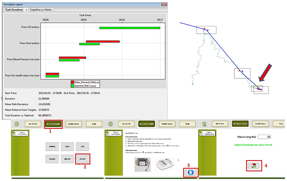Close the Simulation report window
This screenshot has width=287, height=181.
click(164, 4)
